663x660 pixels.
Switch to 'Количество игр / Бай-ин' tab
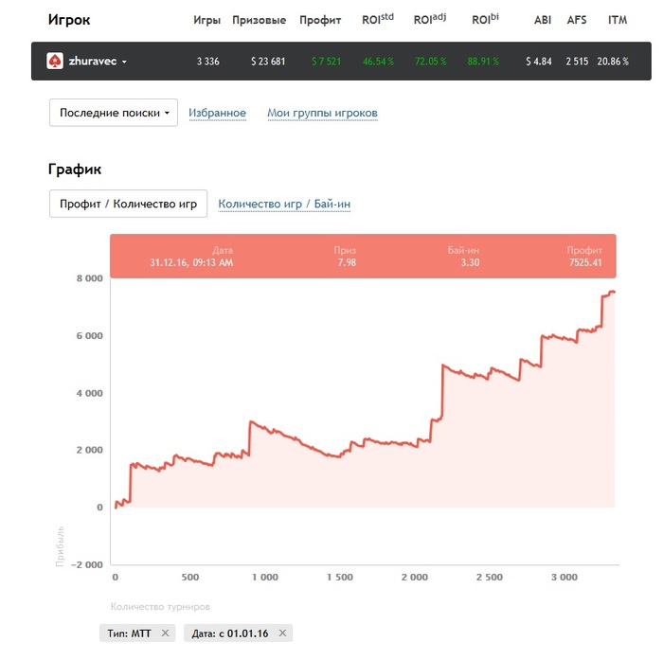click(x=284, y=204)
